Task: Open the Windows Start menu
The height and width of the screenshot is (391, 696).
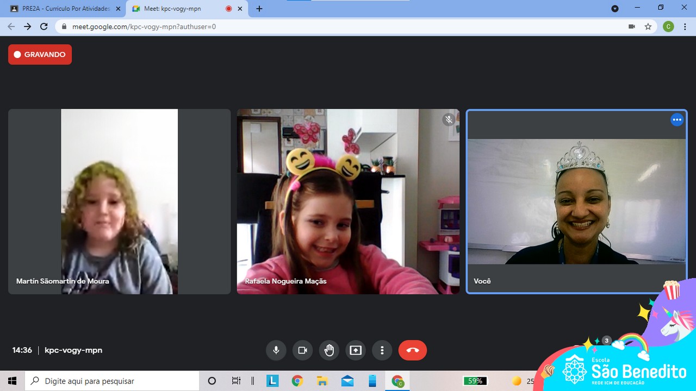Action: coord(12,381)
